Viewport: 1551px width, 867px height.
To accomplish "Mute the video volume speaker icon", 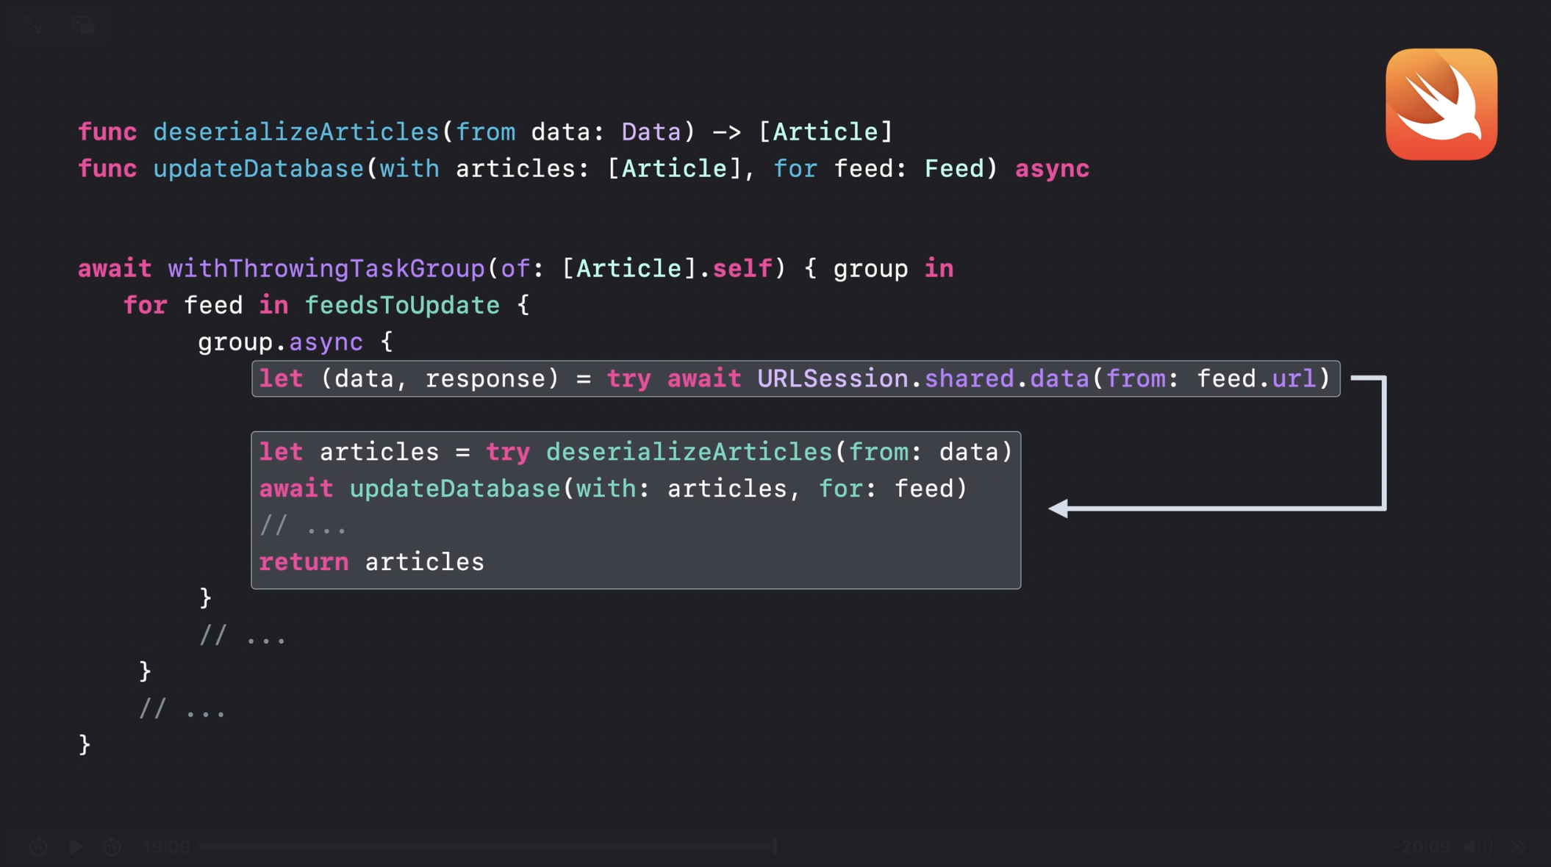I will pos(1477,847).
